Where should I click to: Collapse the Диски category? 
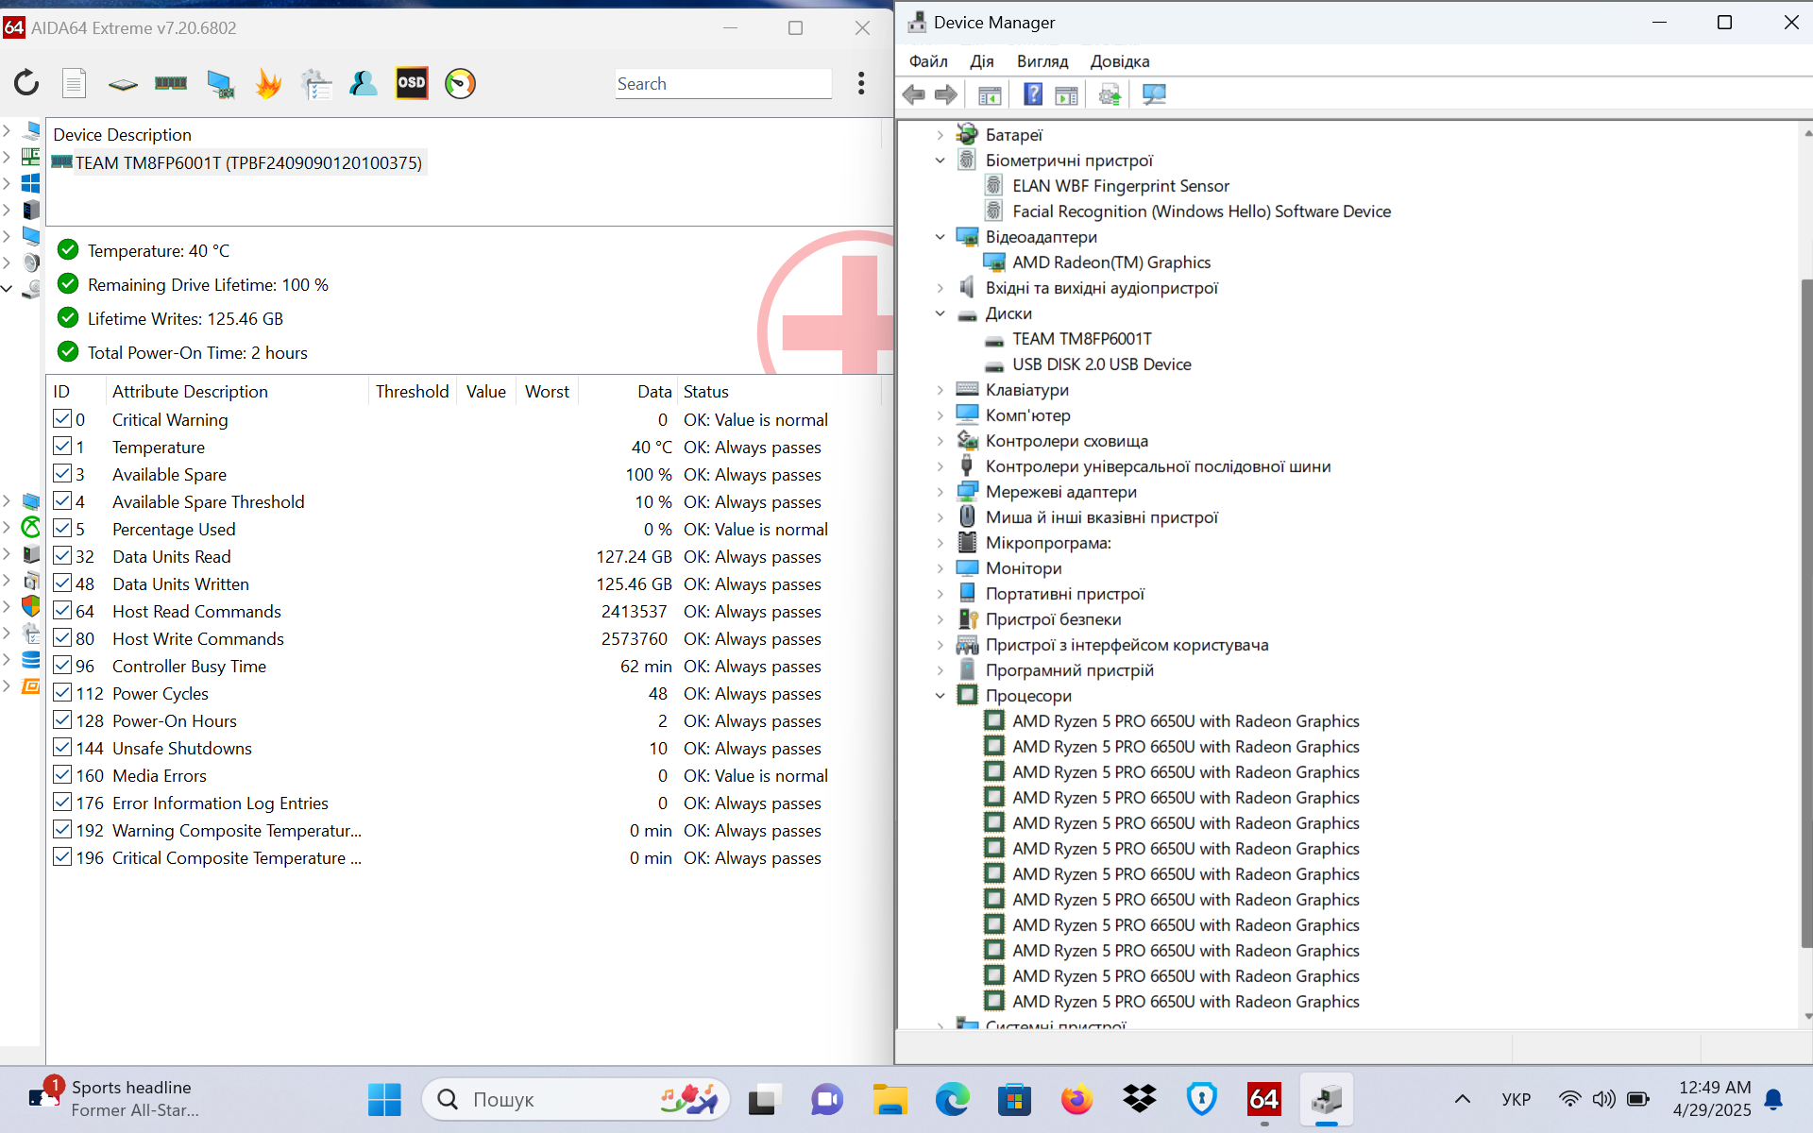[x=940, y=313]
